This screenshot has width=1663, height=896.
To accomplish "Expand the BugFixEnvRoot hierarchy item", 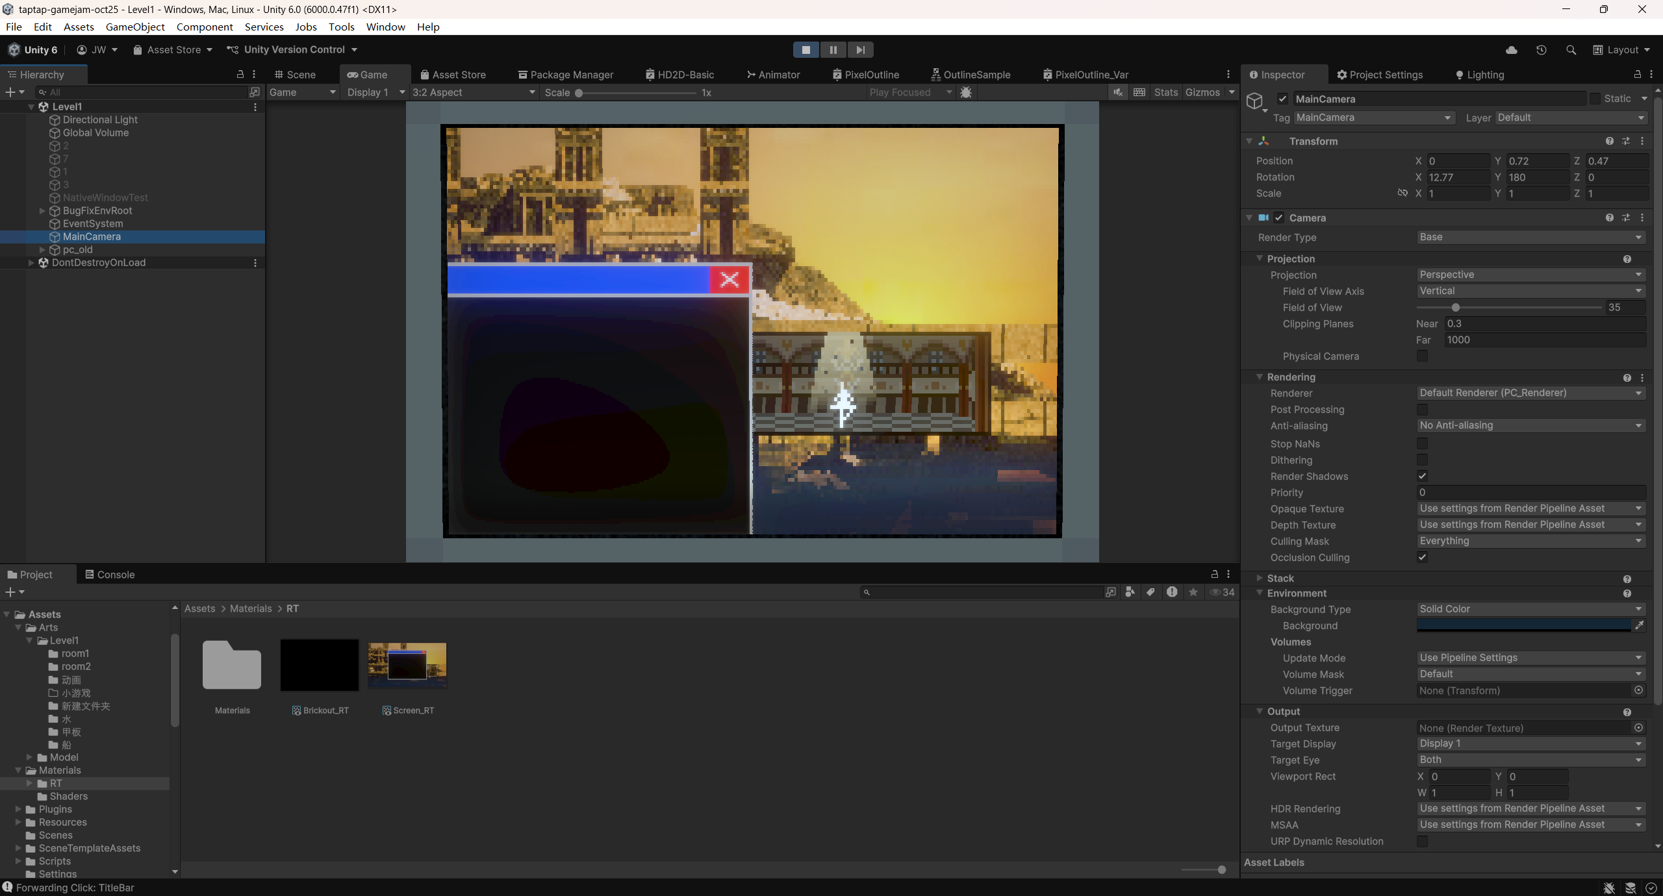I will coord(42,210).
